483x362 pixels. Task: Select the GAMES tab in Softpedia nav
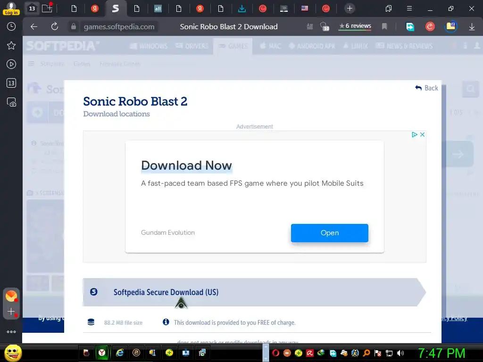pos(233,46)
